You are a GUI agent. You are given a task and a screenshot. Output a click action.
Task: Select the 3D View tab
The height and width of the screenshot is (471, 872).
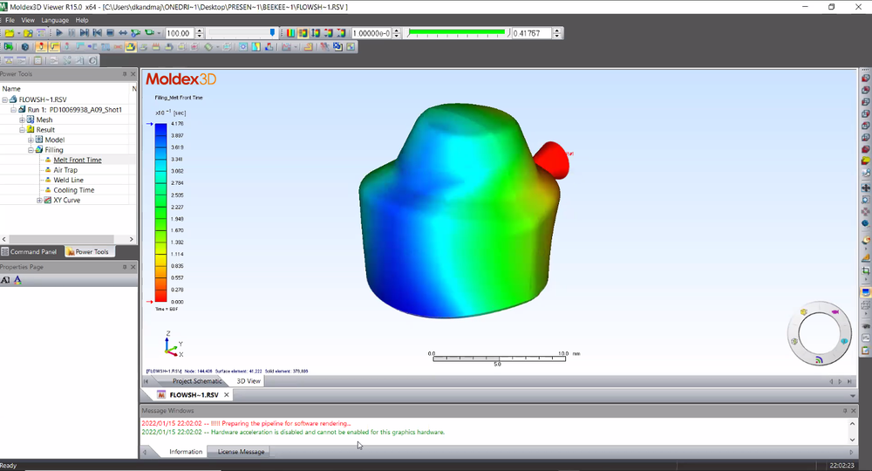click(248, 381)
